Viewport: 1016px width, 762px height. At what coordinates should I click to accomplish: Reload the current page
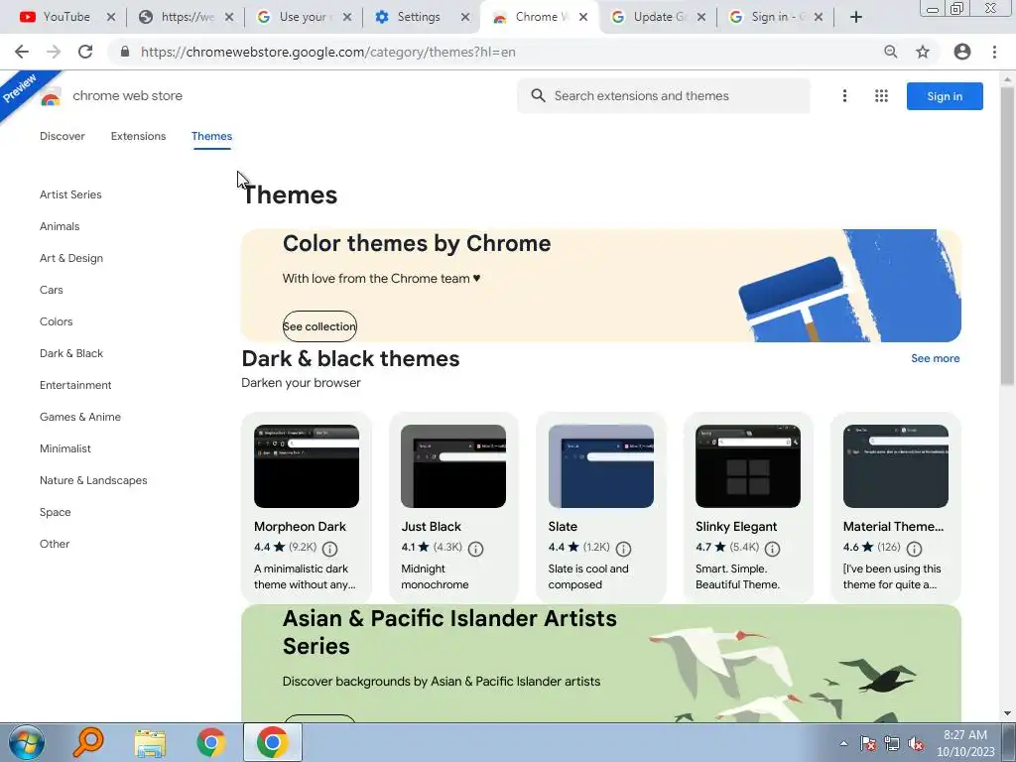pos(85,52)
